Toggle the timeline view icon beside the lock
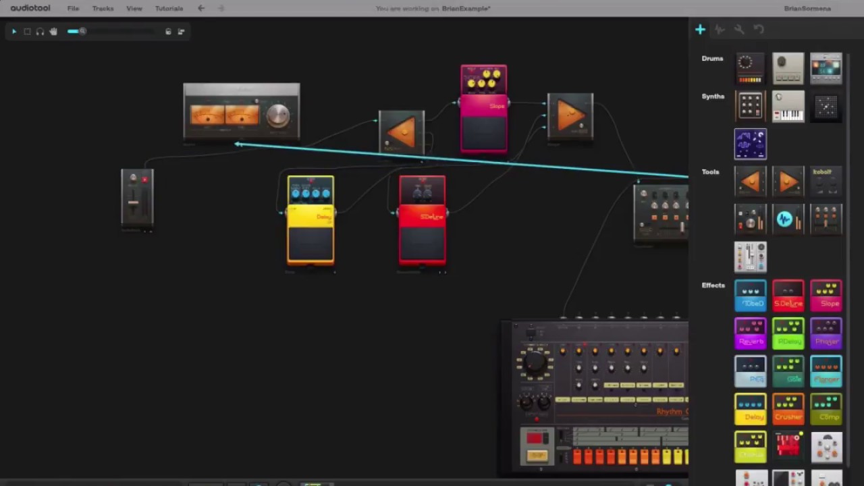This screenshot has height=486, width=864. pos(181,31)
